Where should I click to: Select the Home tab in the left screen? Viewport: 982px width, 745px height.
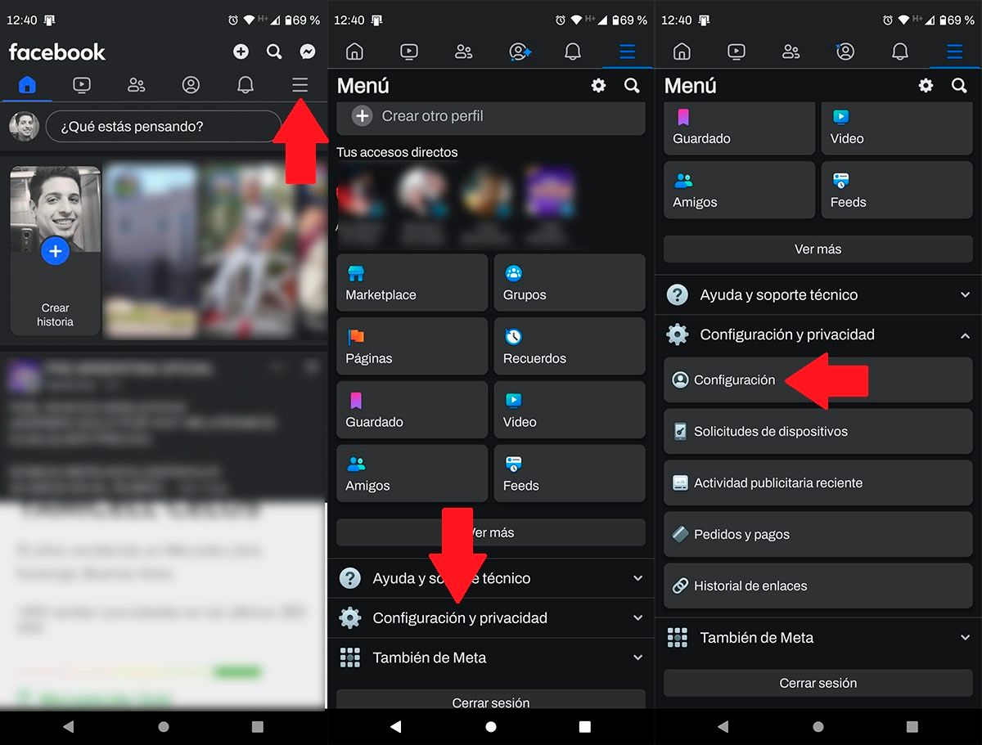[x=28, y=84]
